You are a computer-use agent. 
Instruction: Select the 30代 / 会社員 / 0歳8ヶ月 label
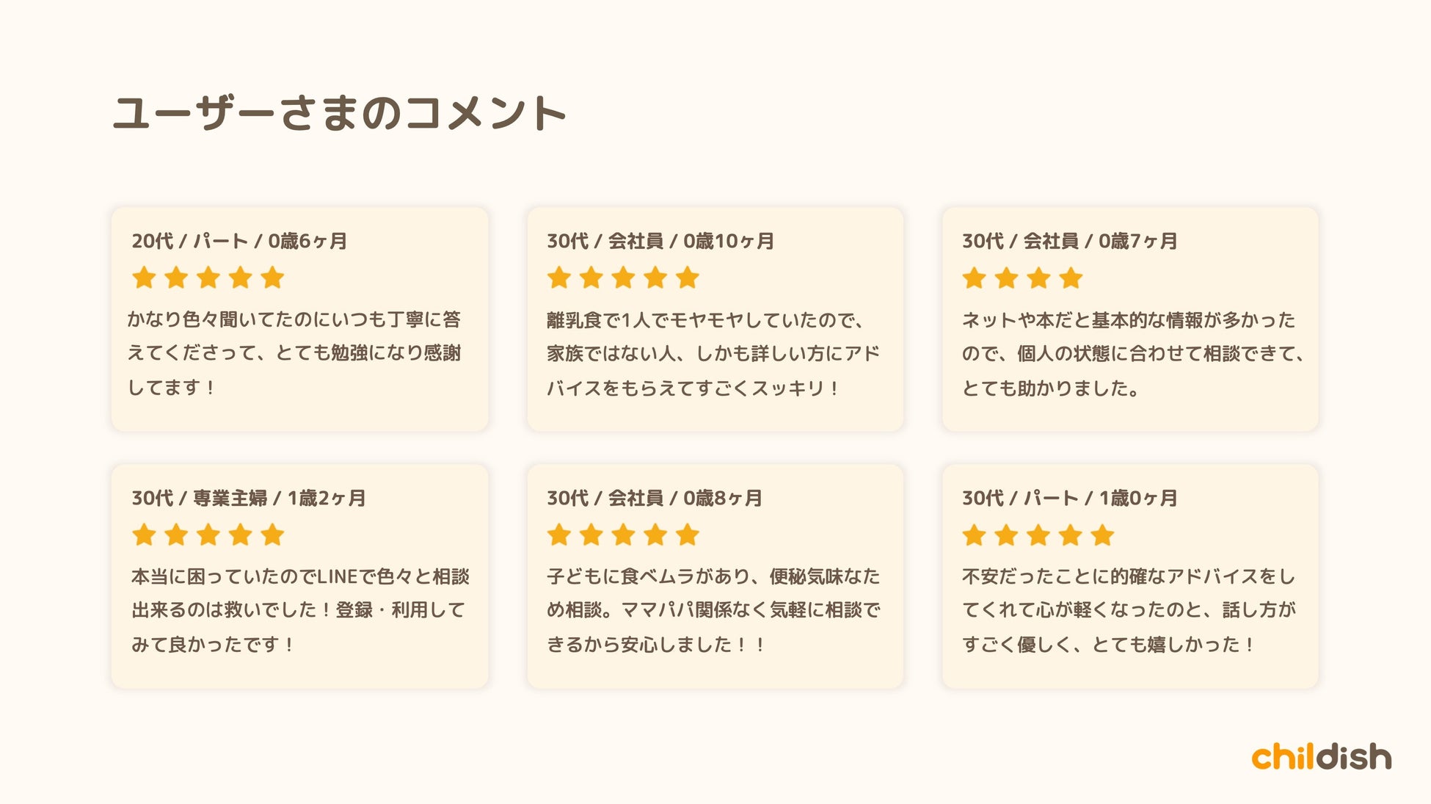pyautogui.click(x=655, y=498)
